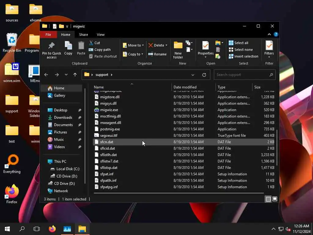Select the winre.wim desktop icon
Viewport: 313px width, 235px height.
click(12, 73)
